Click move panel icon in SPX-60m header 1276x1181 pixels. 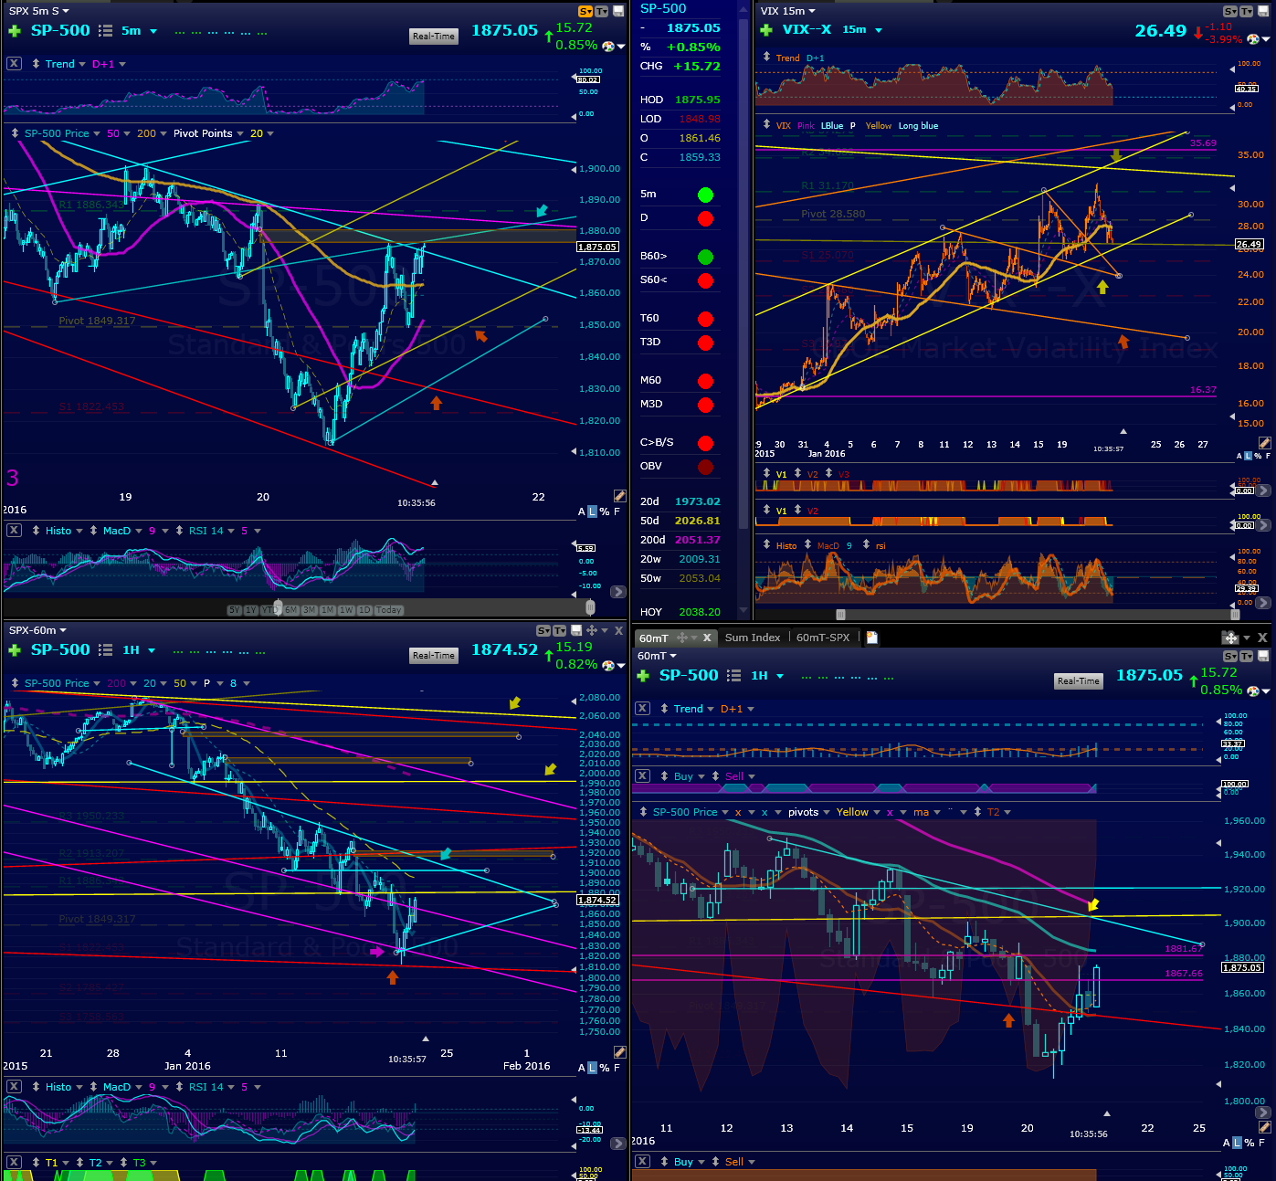(x=592, y=630)
